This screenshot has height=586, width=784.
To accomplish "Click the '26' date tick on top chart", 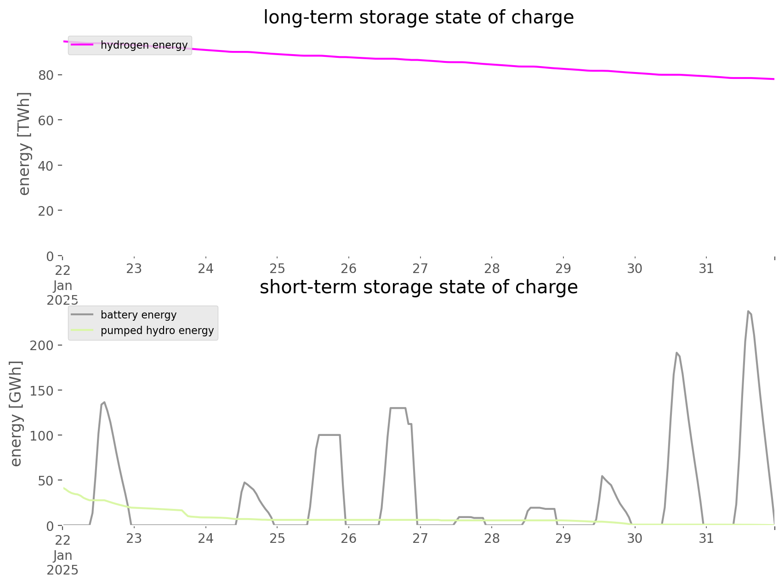I will [x=349, y=269].
